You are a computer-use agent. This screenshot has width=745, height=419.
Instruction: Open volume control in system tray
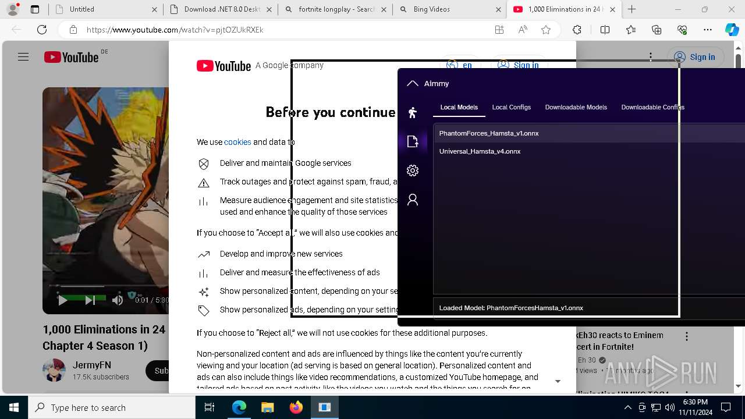pos(669,407)
